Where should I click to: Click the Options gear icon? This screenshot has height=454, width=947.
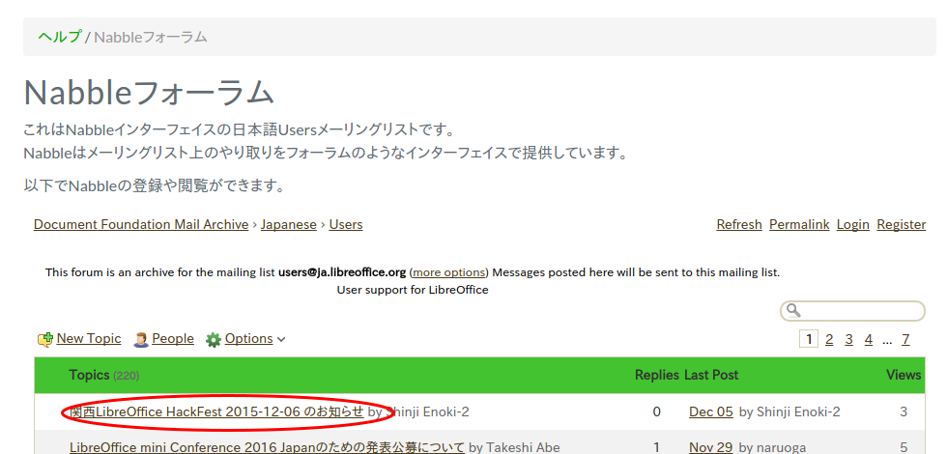(214, 340)
